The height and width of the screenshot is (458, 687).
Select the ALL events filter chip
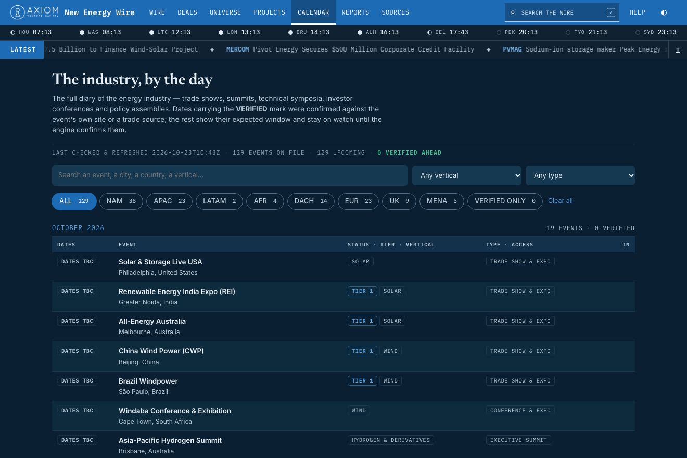(x=74, y=201)
